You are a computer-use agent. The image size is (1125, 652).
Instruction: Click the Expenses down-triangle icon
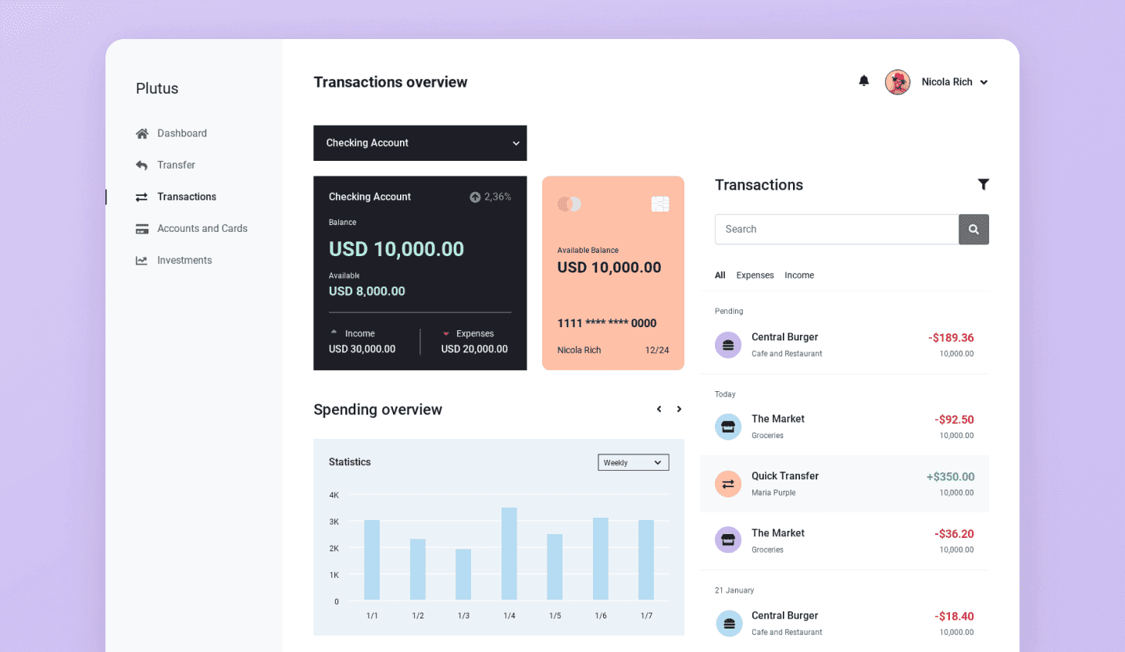point(446,334)
